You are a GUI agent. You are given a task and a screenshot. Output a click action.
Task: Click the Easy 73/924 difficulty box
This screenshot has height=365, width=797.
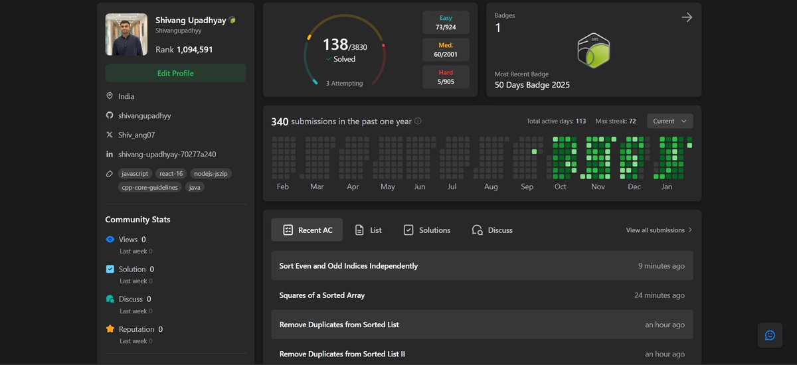tap(446, 22)
